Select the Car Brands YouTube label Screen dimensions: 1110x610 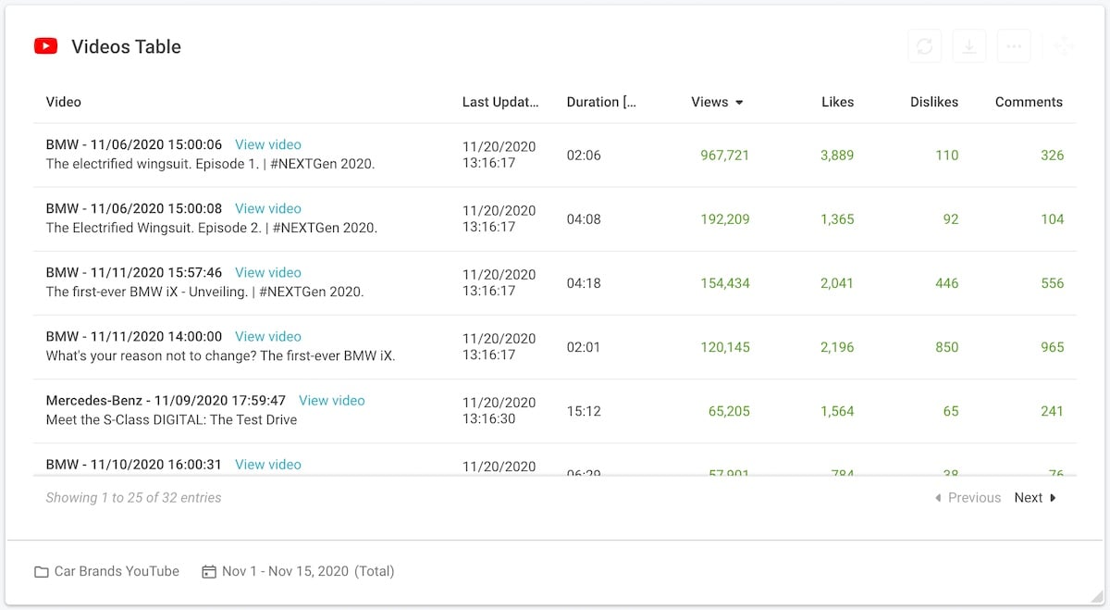[x=117, y=571]
